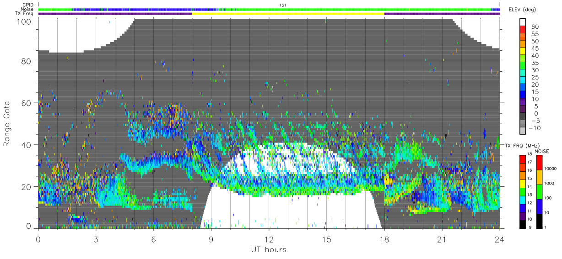Viewport: 562px width, 259px height.
Task: Click the CPID value "151" above the plot
Action: click(282, 5)
